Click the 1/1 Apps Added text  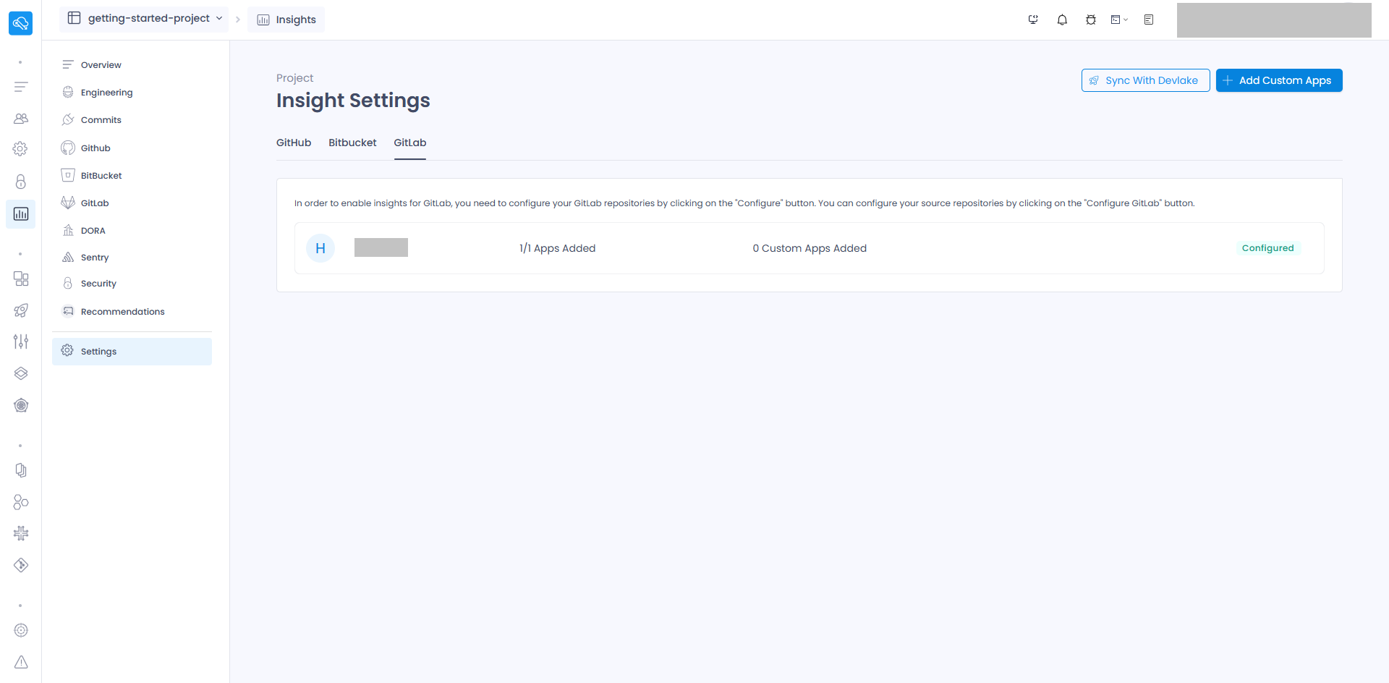click(557, 248)
